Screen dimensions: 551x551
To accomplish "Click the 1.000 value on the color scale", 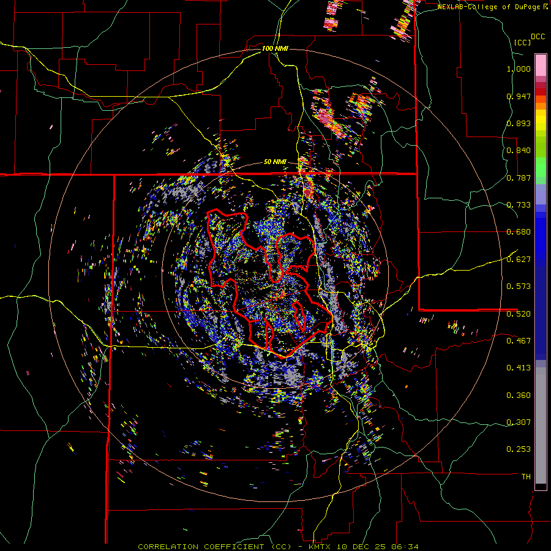I will click(519, 69).
